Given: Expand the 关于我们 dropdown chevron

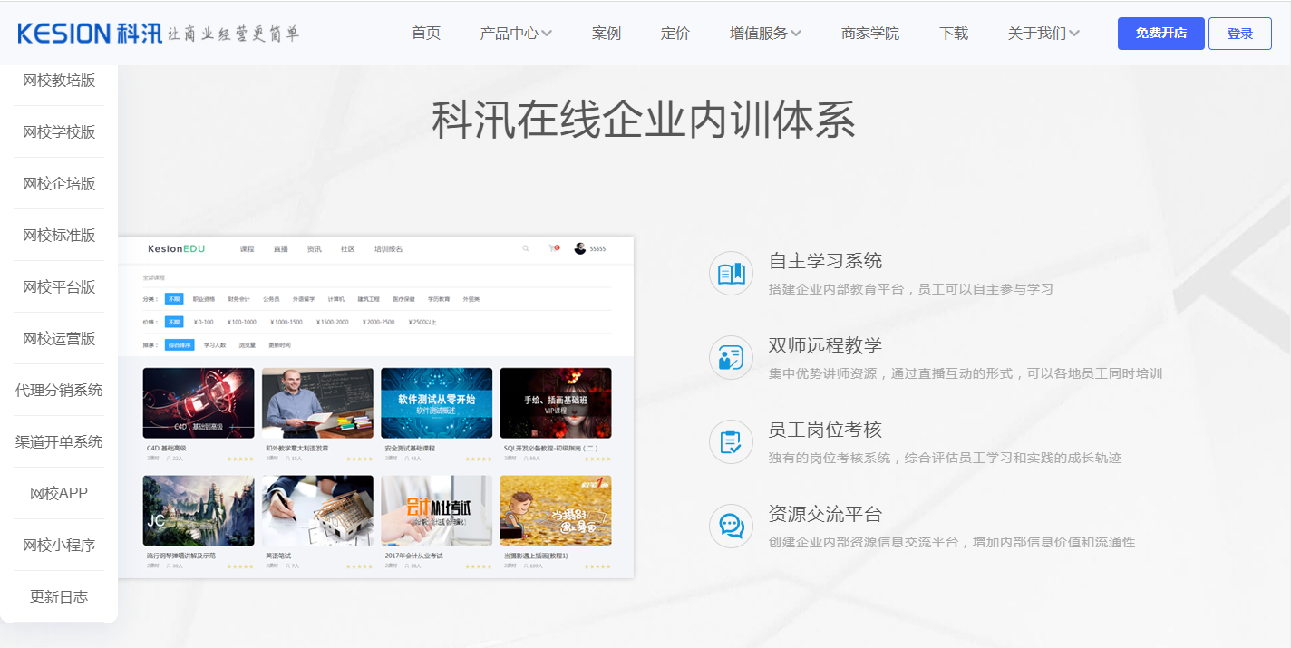Looking at the screenshot, I should (x=1074, y=34).
